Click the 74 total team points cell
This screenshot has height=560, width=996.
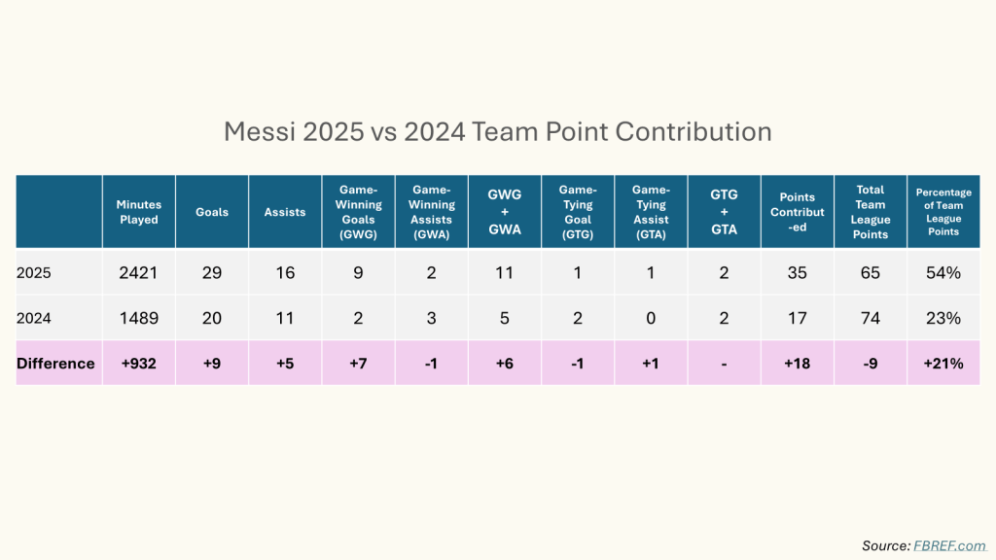coord(870,318)
